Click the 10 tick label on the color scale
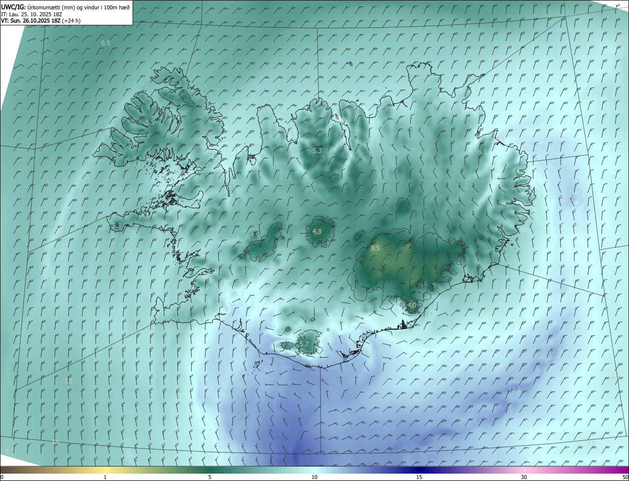The image size is (629, 481). [314, 477]
